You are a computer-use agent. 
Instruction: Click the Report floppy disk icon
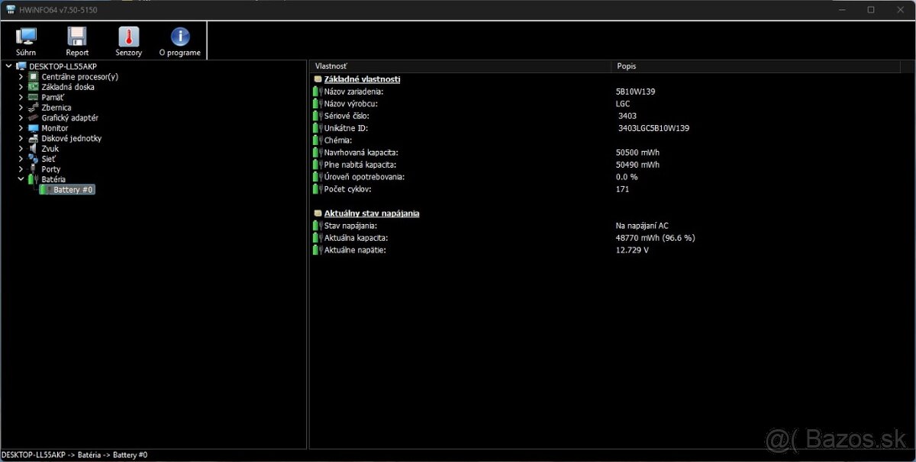76,34
